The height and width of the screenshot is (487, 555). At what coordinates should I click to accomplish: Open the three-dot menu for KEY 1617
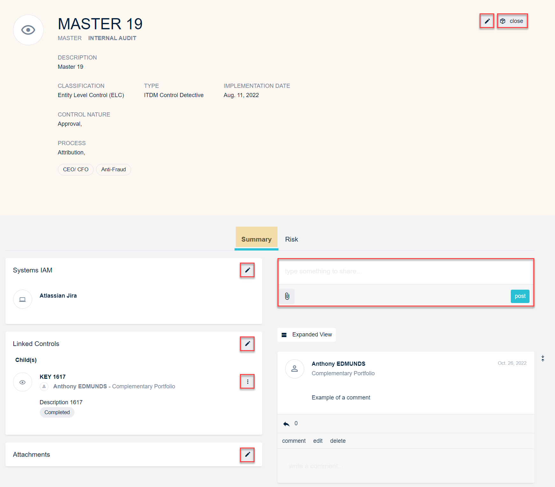[x=247, y=382]
